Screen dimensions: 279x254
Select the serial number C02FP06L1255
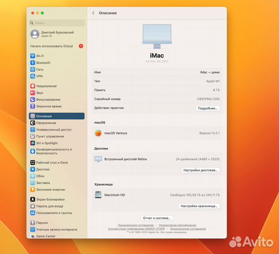[x=208, y=99]
